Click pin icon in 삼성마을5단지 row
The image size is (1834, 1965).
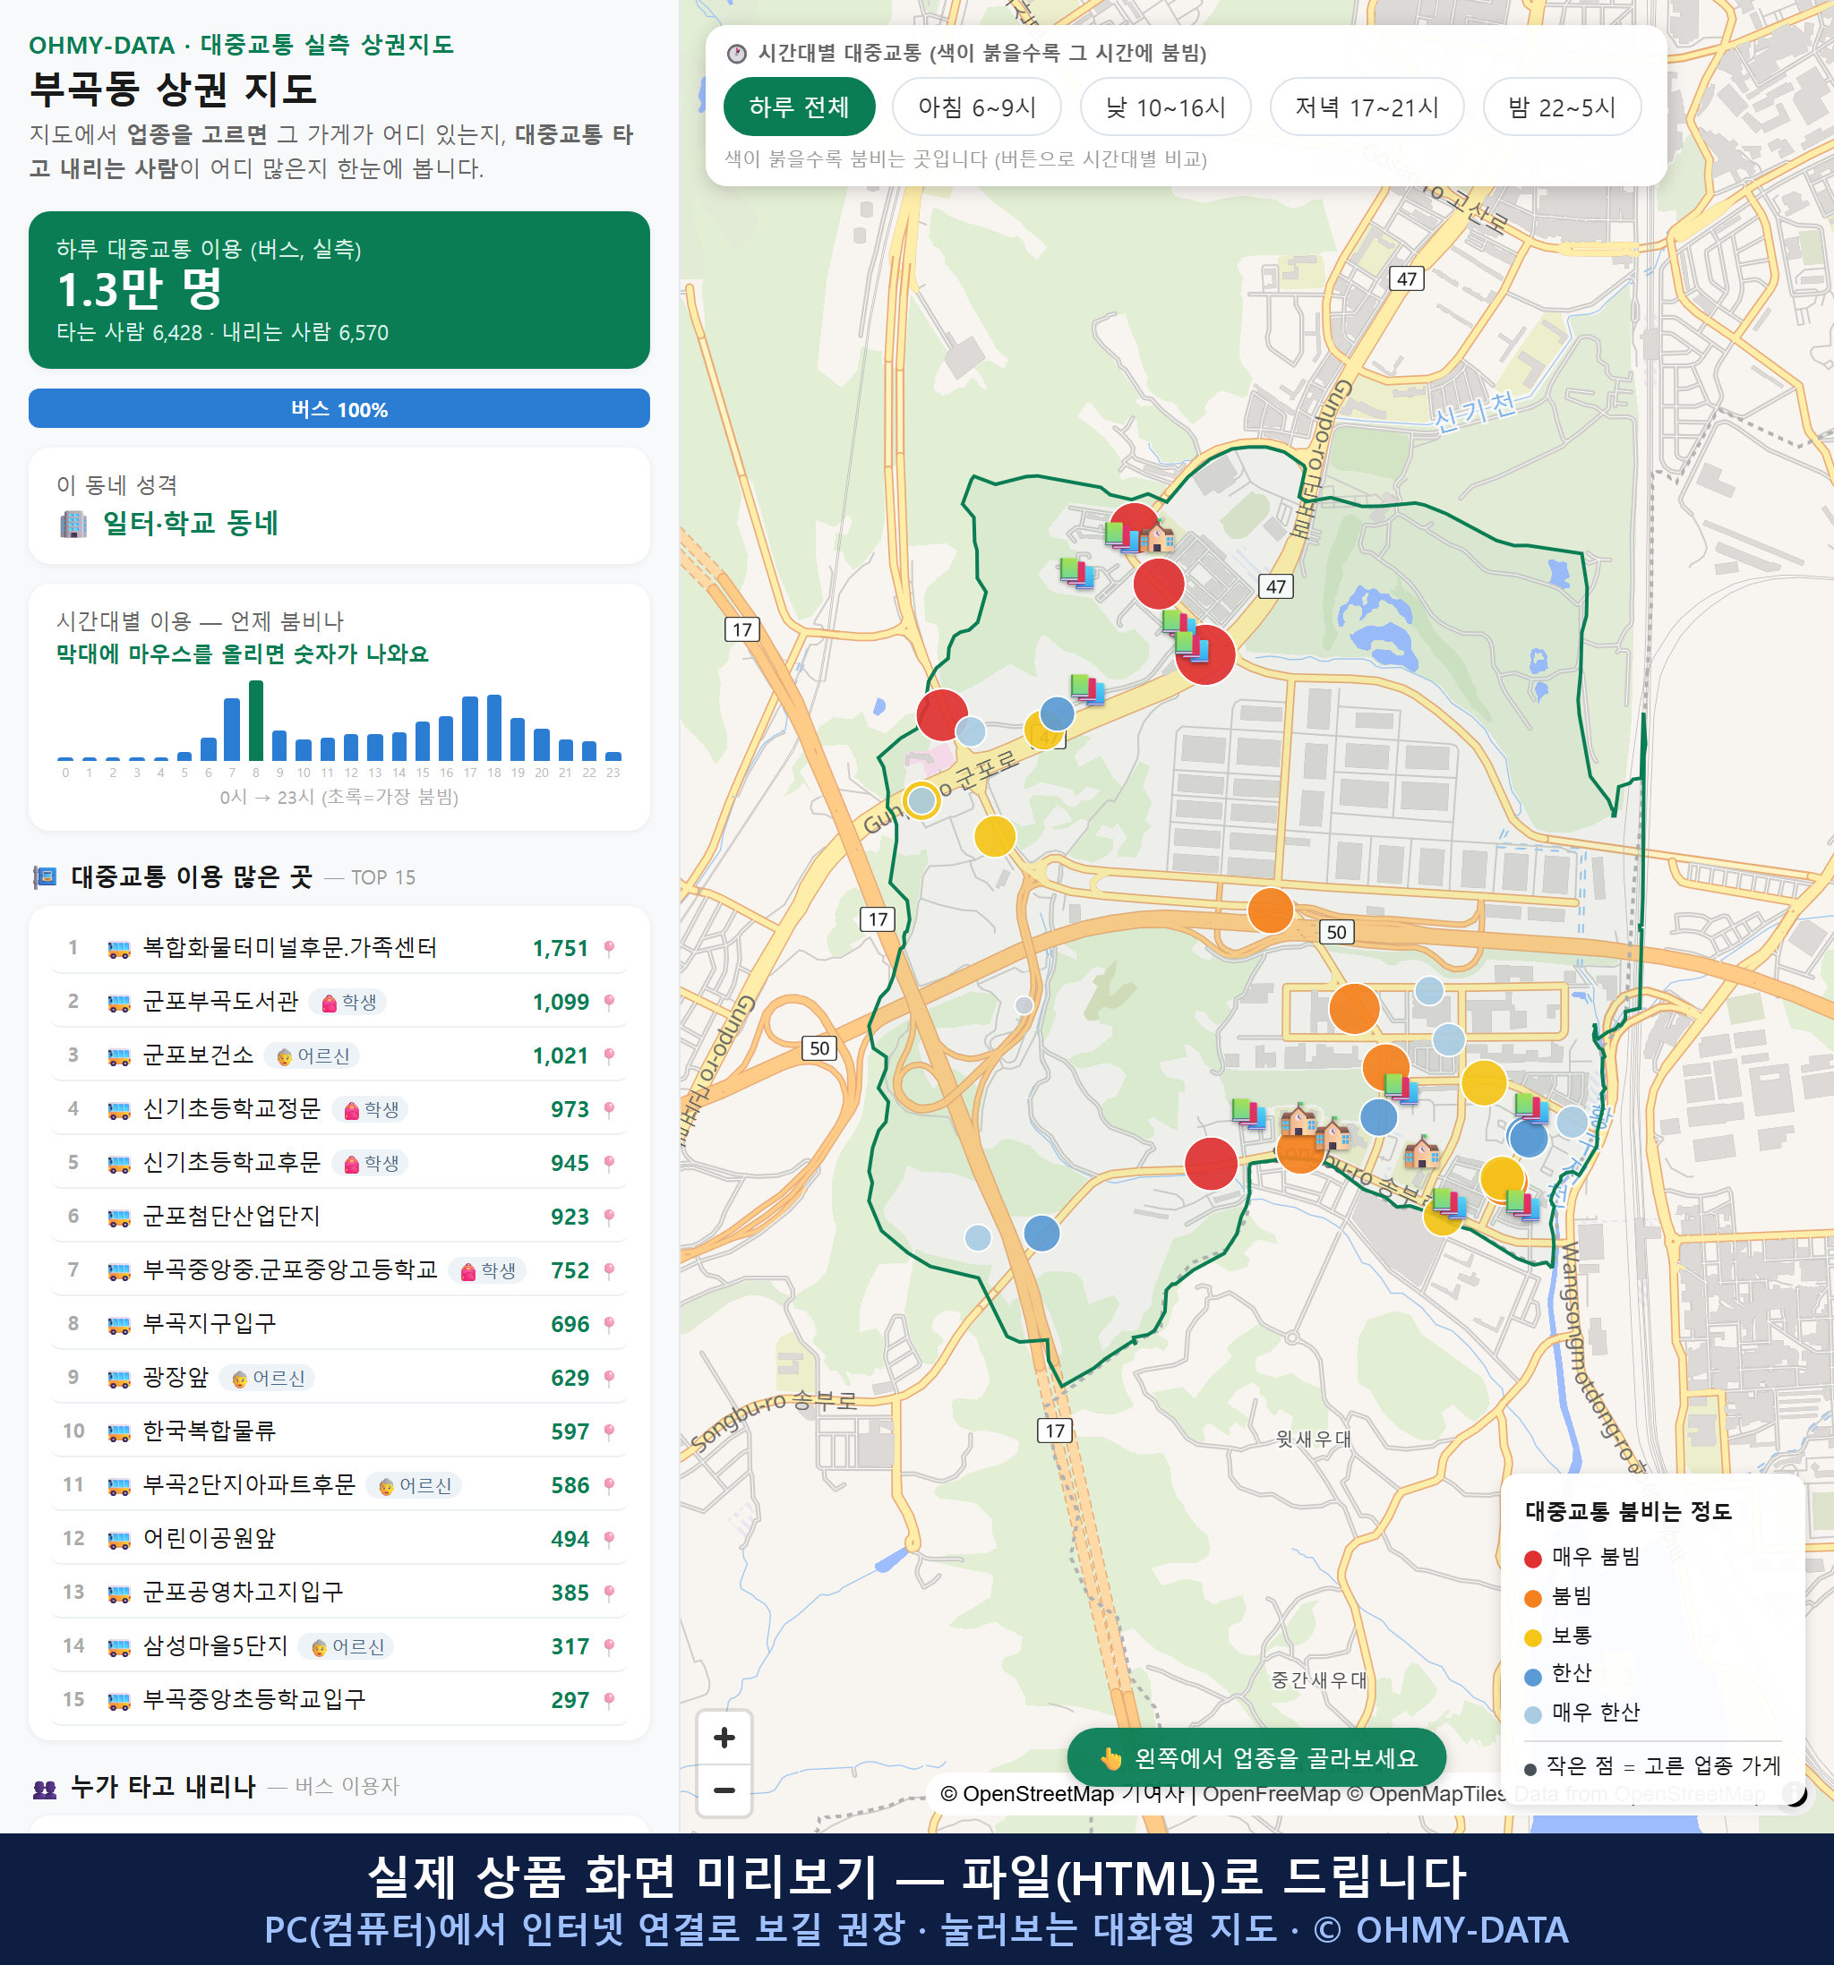609,1646
